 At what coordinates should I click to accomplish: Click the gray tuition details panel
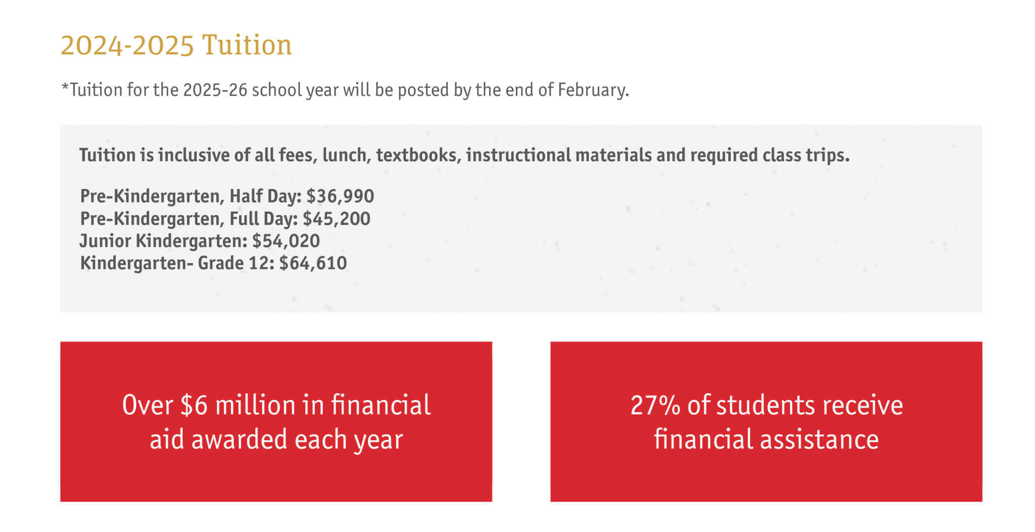click(521, 218)
